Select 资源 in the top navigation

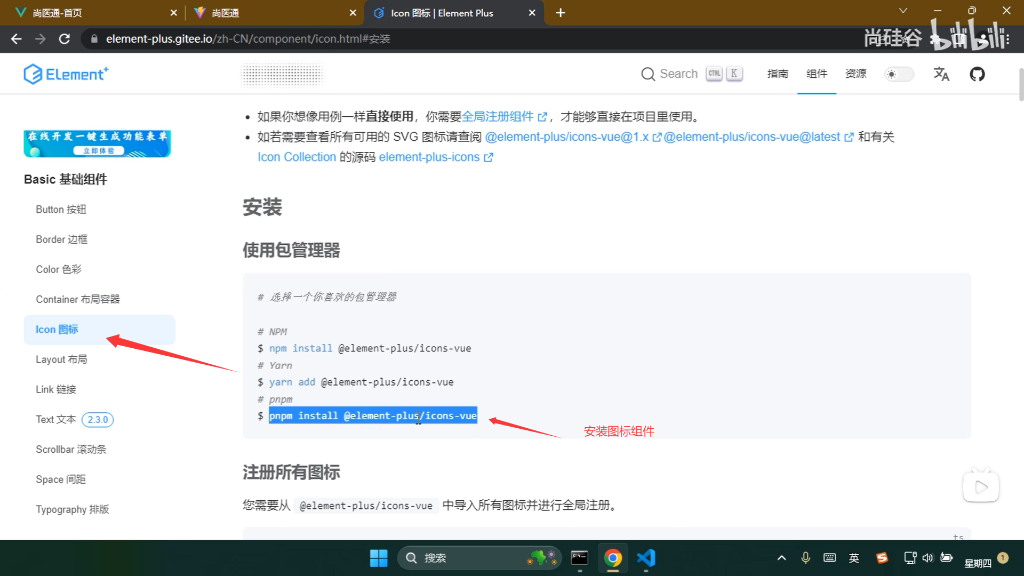(855, 74)
